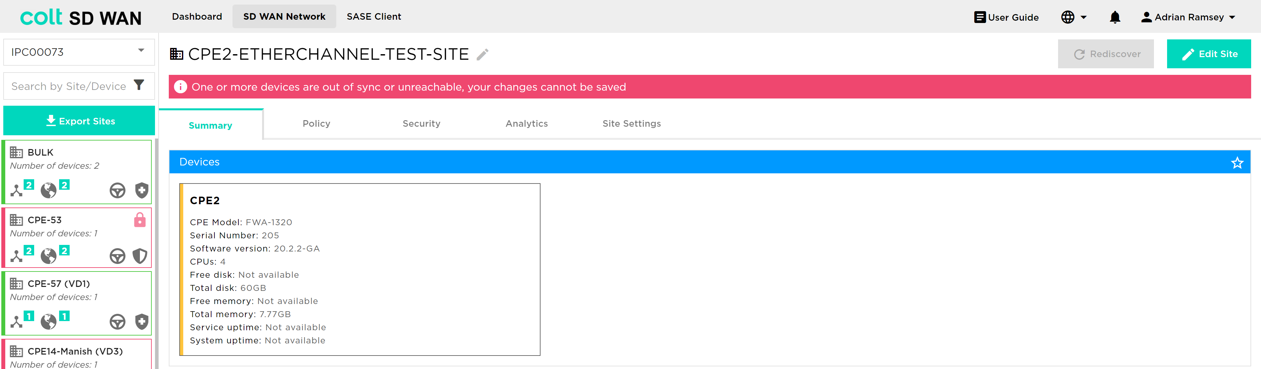Open the User Guide book icon
This screenshot has width=1261, height=369.
click(980, 17)
